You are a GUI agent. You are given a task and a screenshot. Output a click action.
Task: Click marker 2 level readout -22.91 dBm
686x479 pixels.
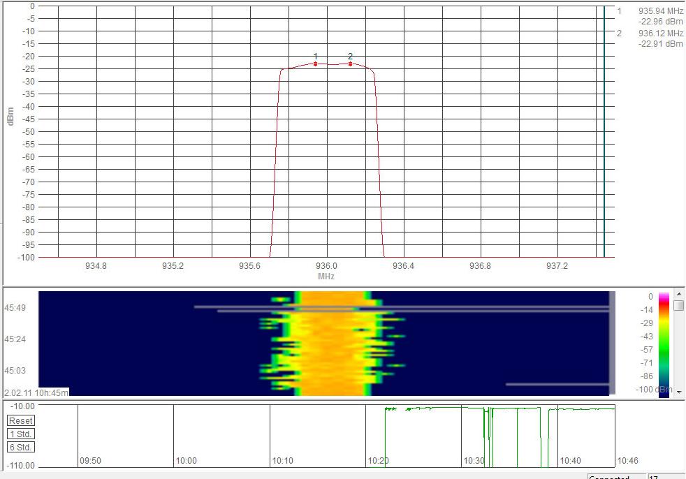tap(660, 44)
